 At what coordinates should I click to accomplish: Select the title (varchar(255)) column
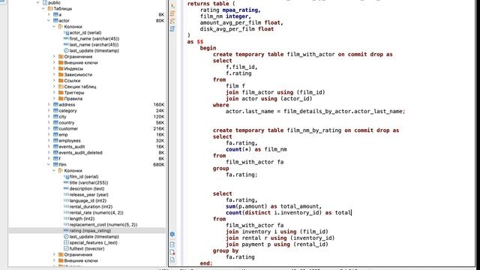click(88, 182)
